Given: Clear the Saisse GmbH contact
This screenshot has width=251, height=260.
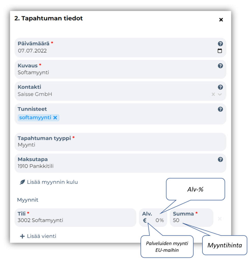Looking at the screenshot, I should [x=213, y=94].
